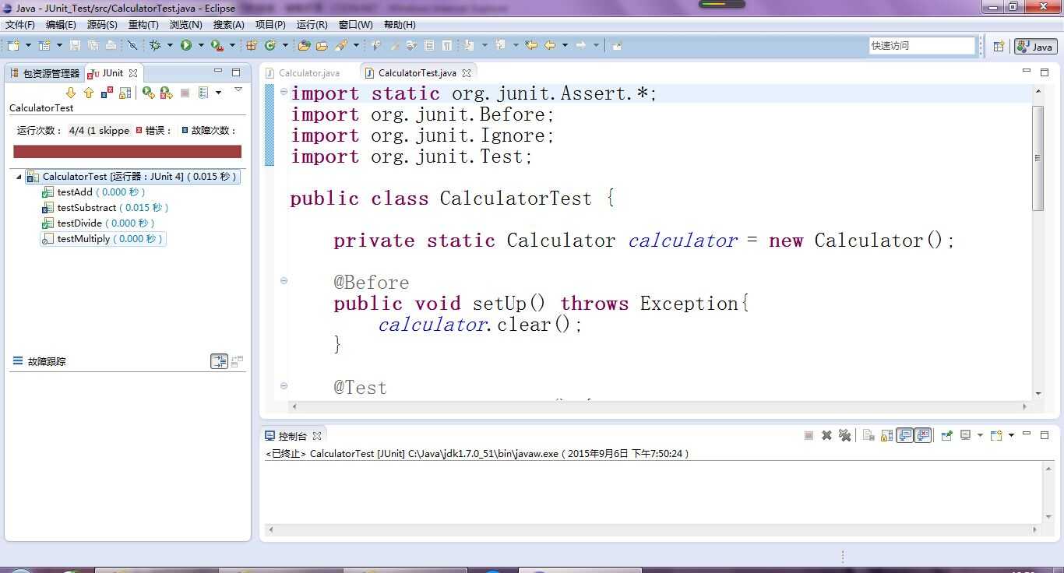Viewport: 1064px width, 573px height.
Task: Select the testDivide test result
Action: 99,223
